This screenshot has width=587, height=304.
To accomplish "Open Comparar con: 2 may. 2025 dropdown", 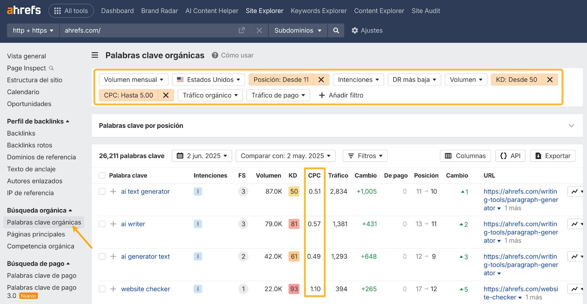I will [x=285, y=156].
